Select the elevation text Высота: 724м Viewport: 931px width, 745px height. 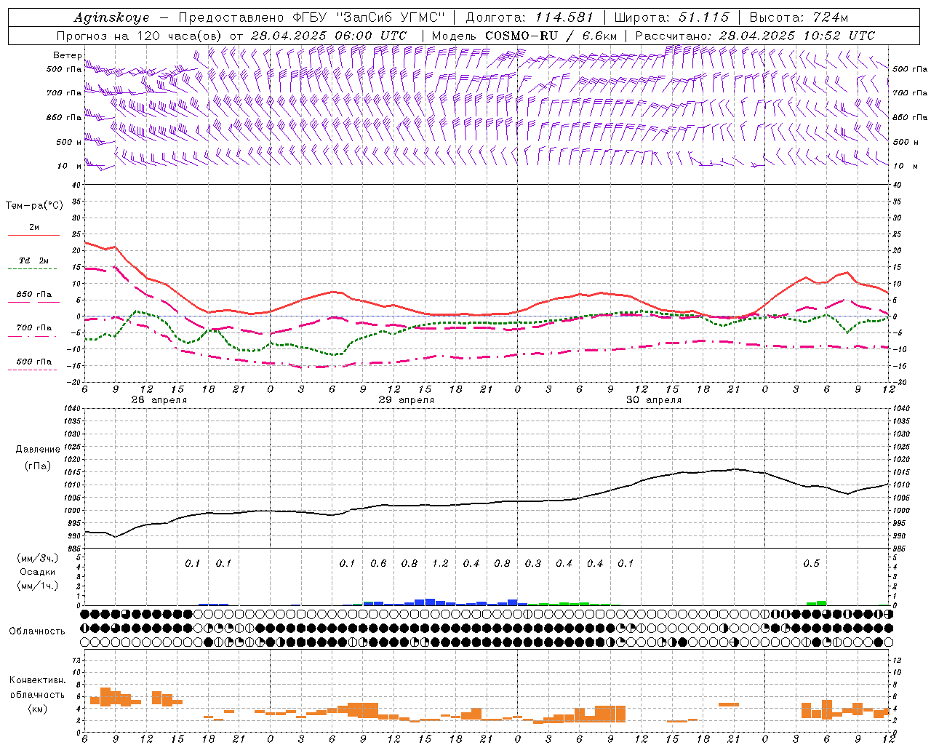pos(799,17)
